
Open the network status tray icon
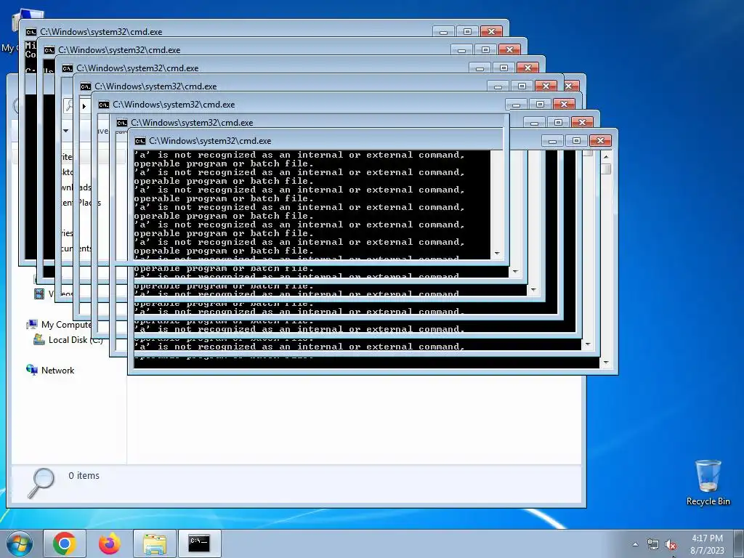click(653, 545)
